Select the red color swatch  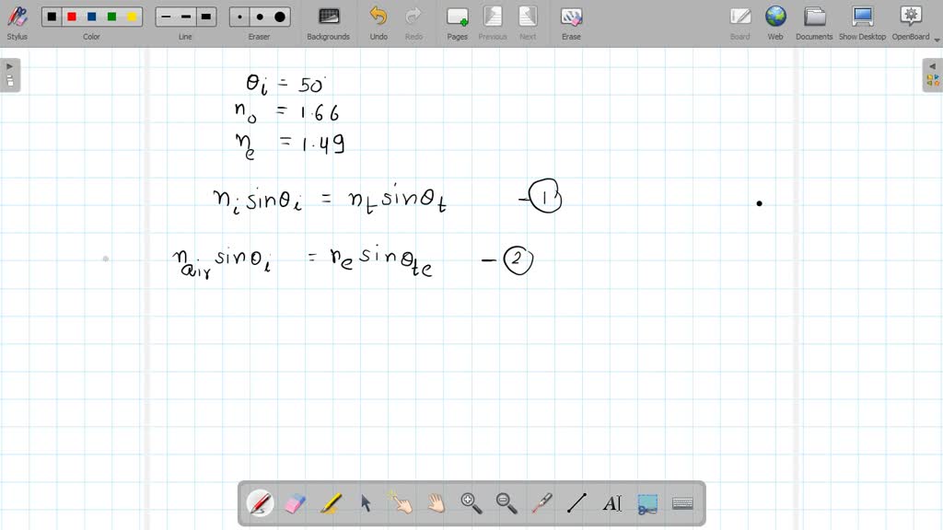[x=72, y=16]
